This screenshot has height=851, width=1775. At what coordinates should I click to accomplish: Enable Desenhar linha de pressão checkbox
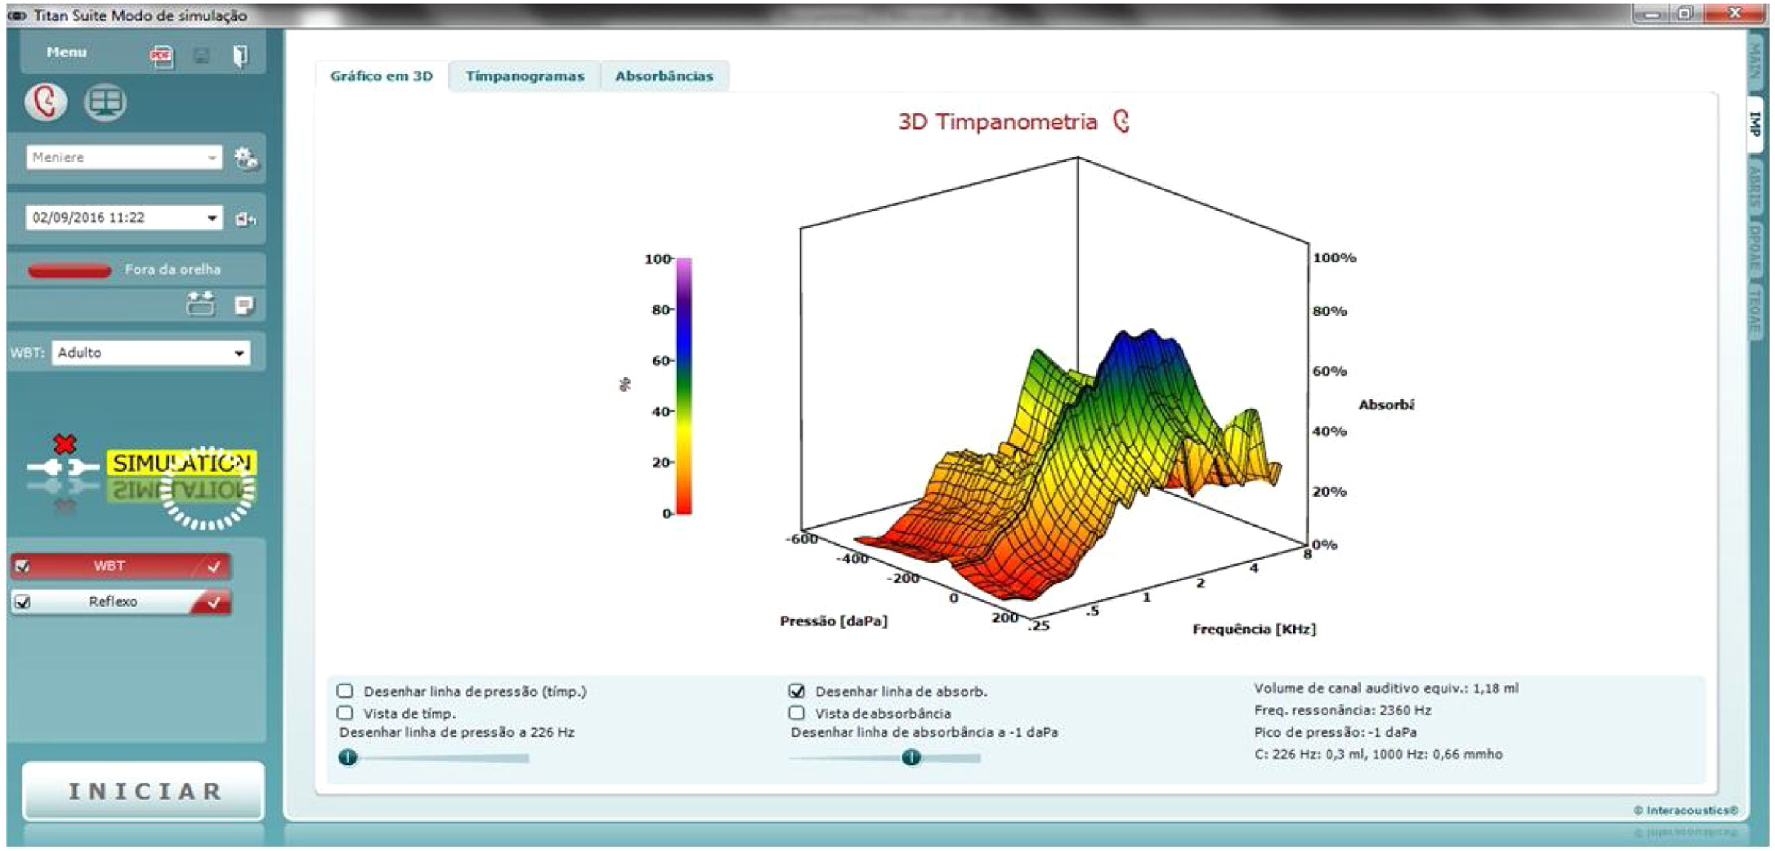pyautogui.click(x=345, y=691)
